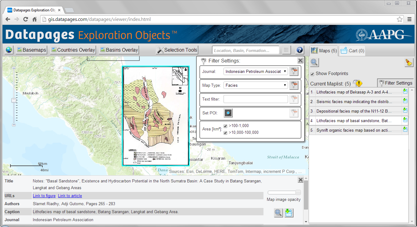Click the details panel scrollbar down arrow
The image size is (417, 227).
[x=306, y=221]
